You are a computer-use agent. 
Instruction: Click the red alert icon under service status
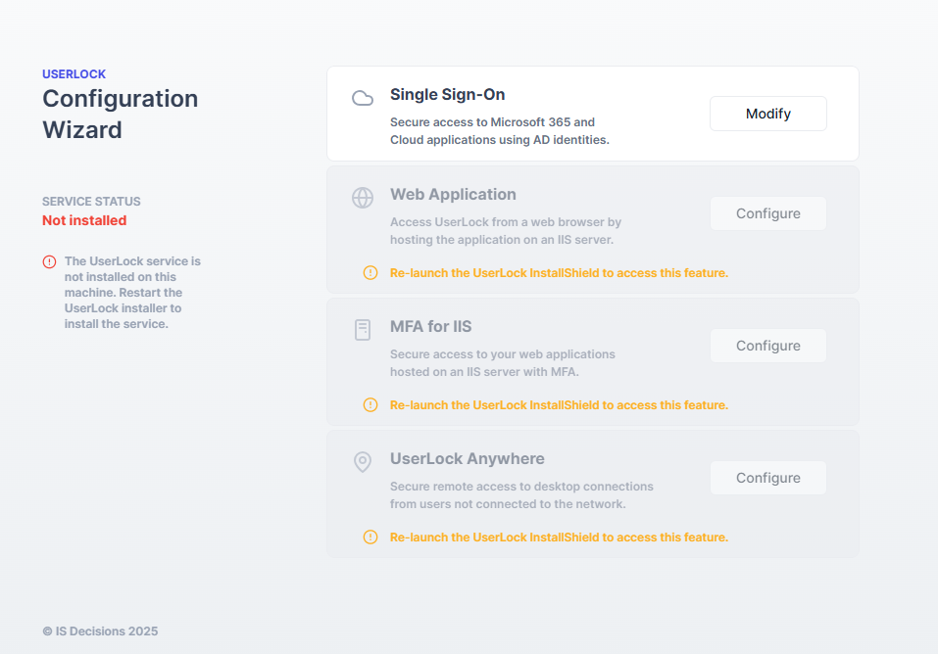tap(49, 262)
